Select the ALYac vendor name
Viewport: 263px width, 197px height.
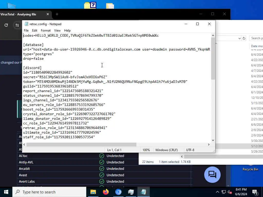pos(23,156)
